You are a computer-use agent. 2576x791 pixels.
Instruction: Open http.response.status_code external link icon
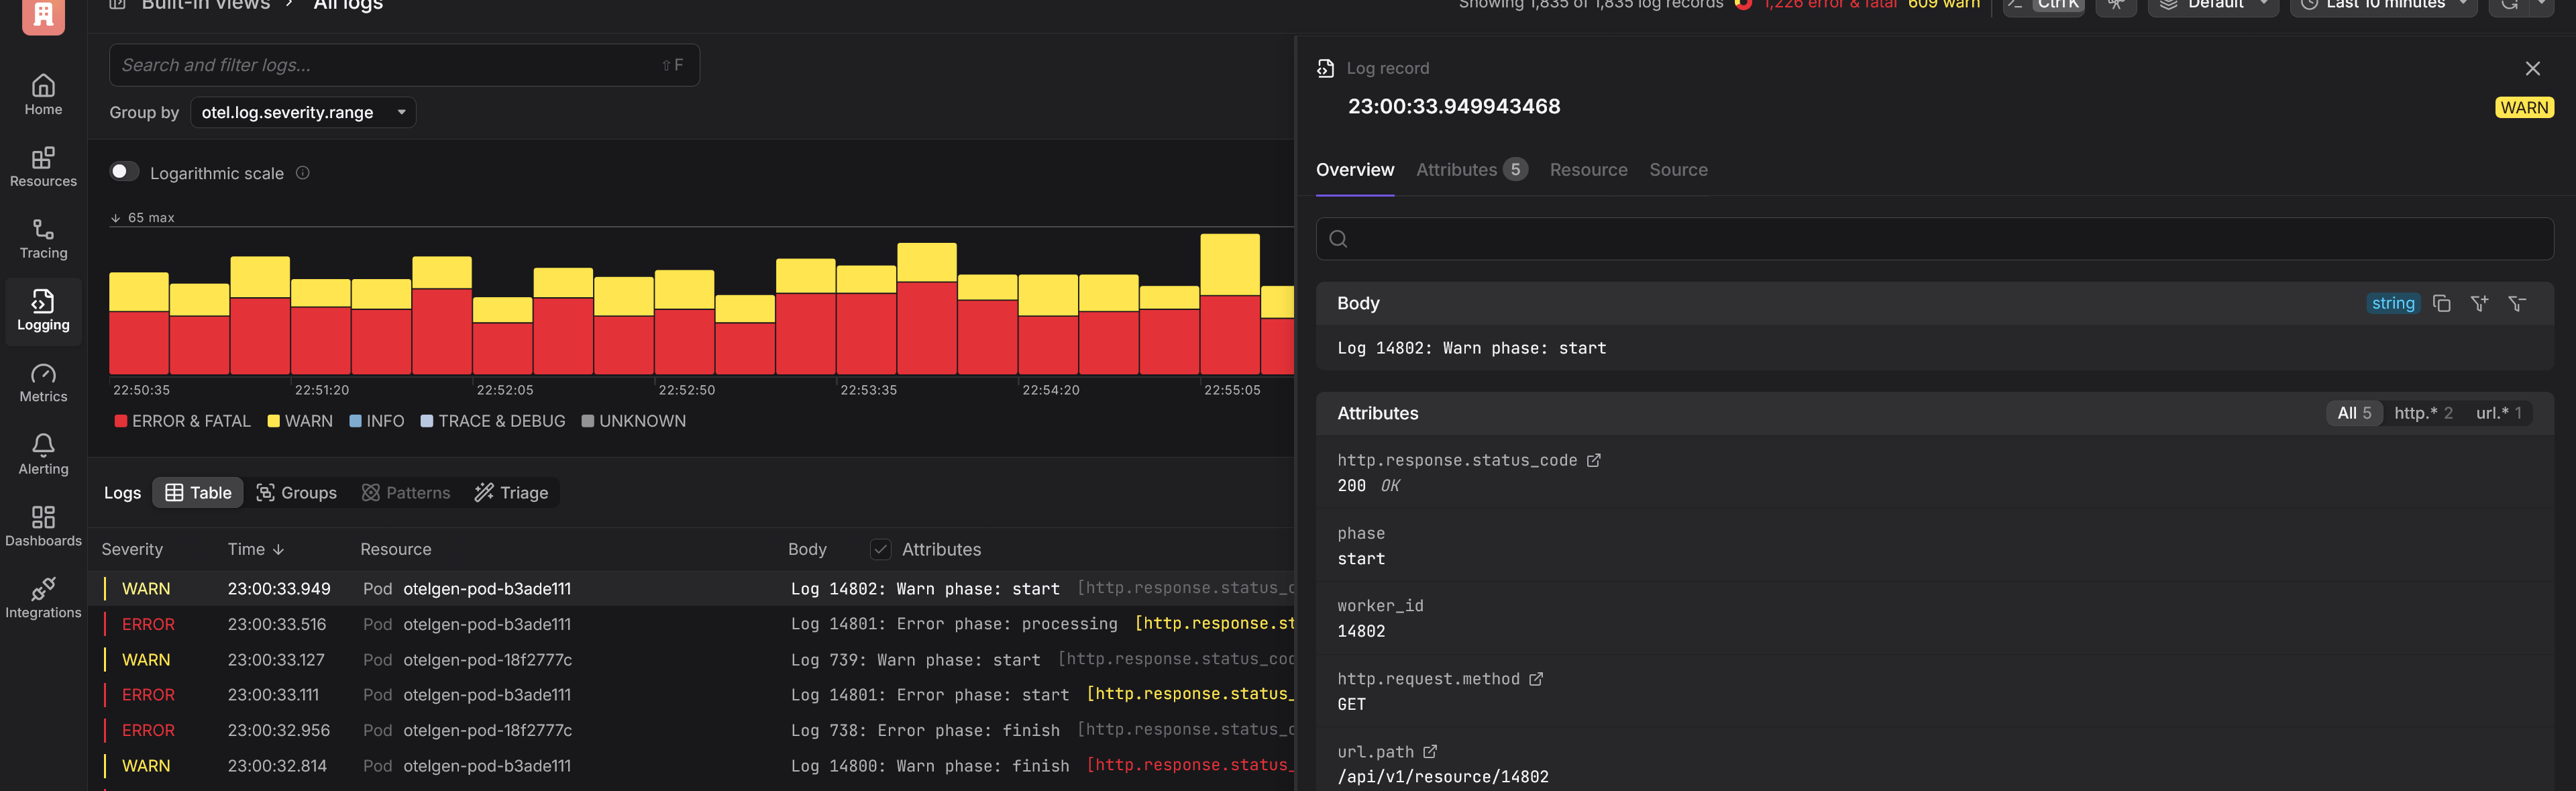pos(1594,460)
